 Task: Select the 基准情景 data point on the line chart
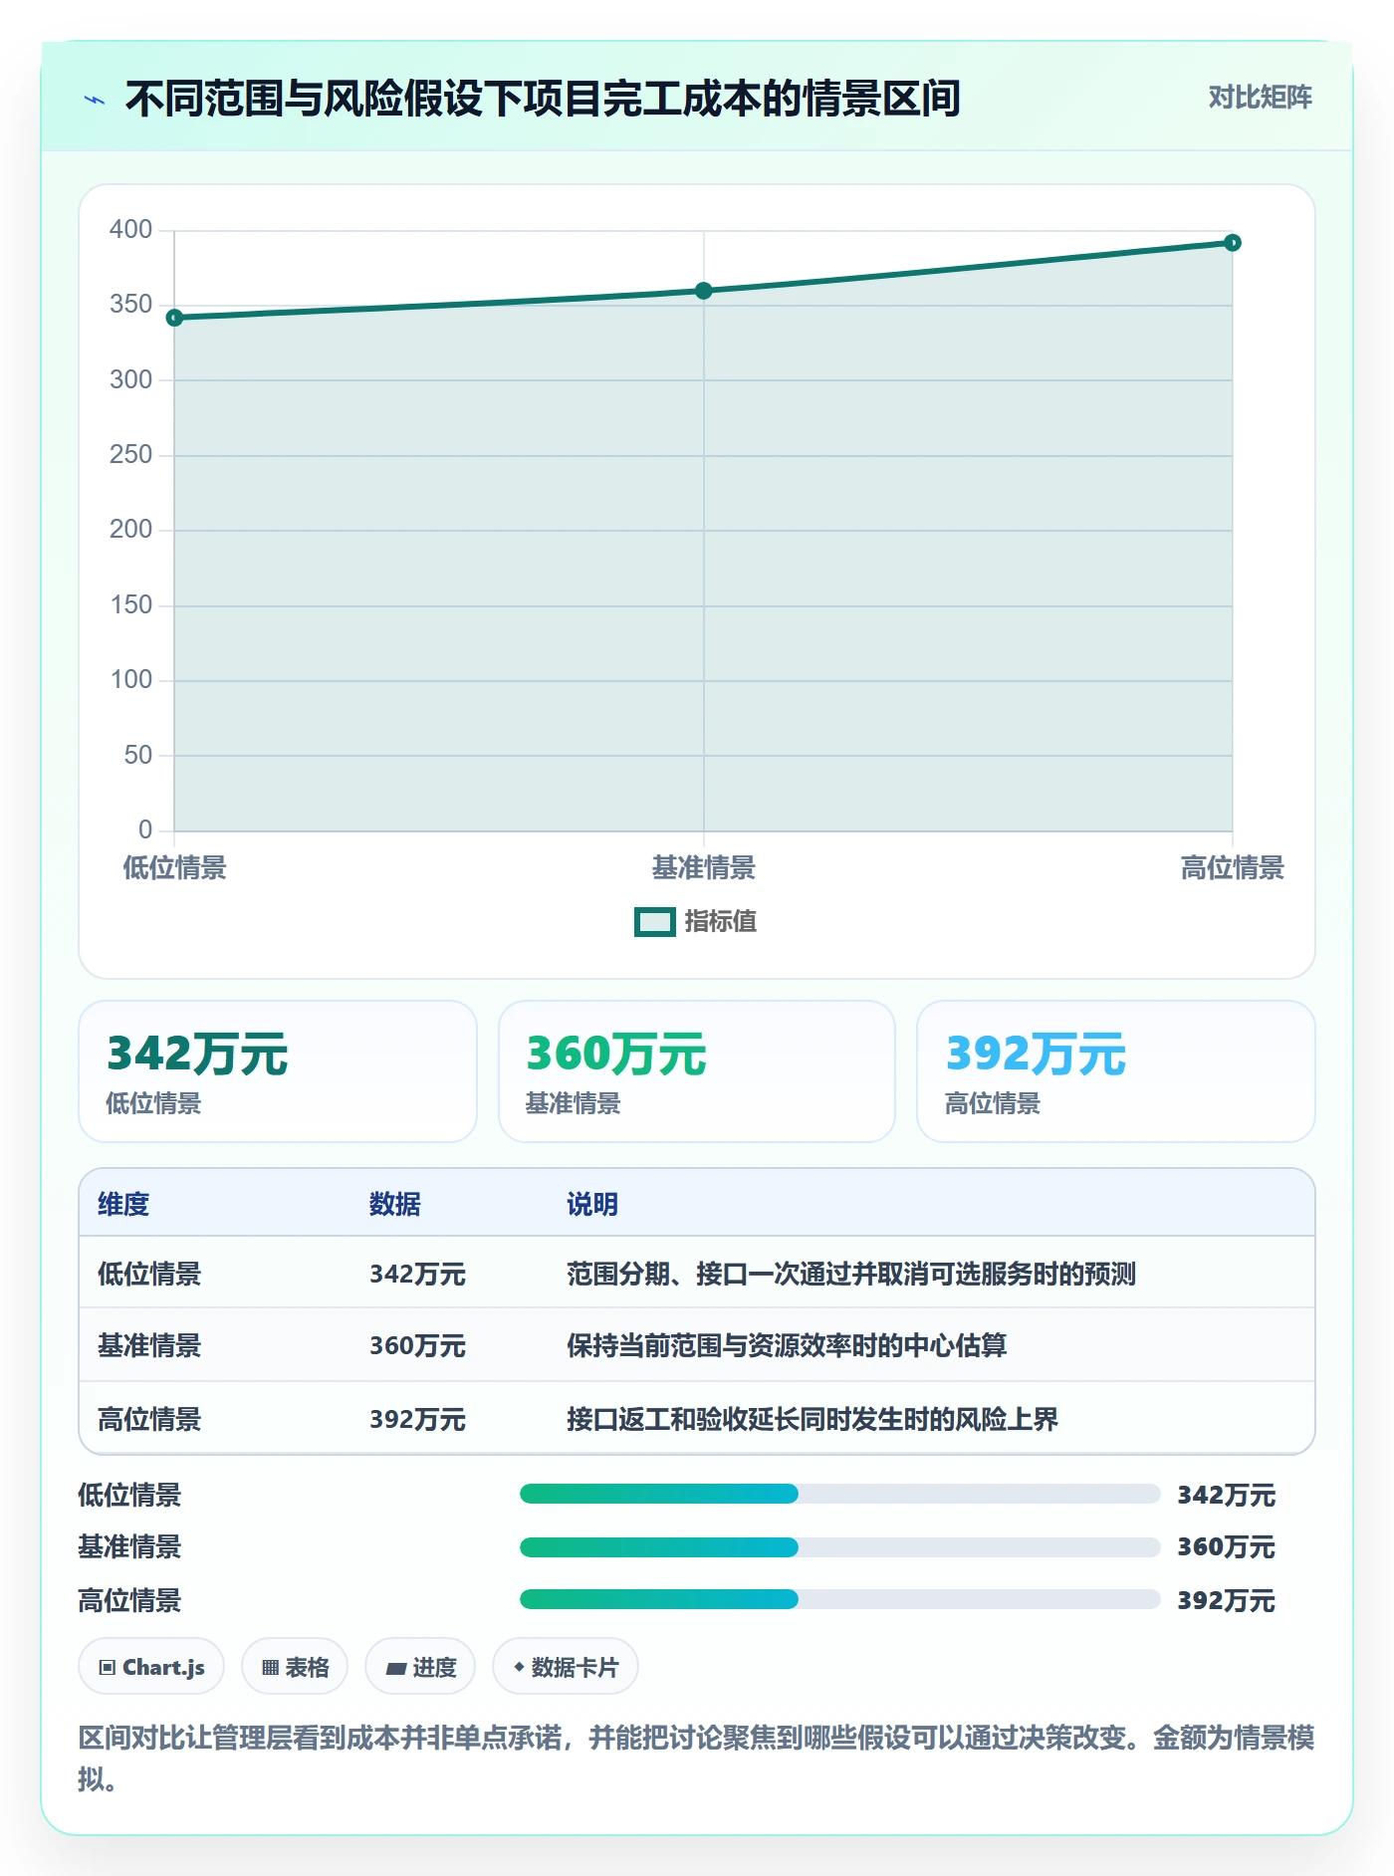[704, 291]
